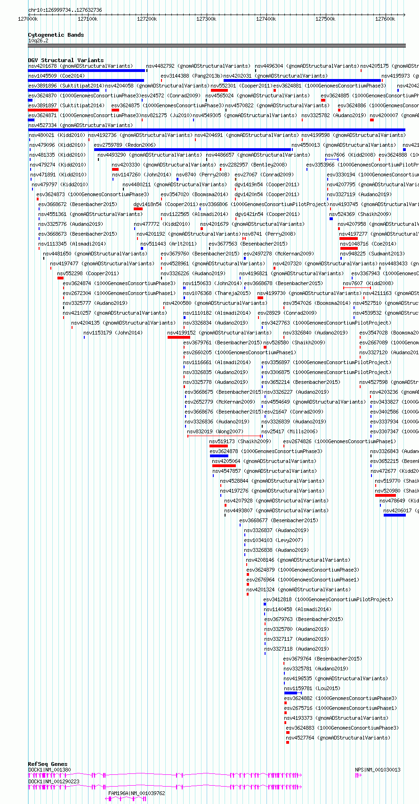
Task: Click variant nsv511443 (Arlt2011)
Action: pyautogui.click(x=169, y=244)
